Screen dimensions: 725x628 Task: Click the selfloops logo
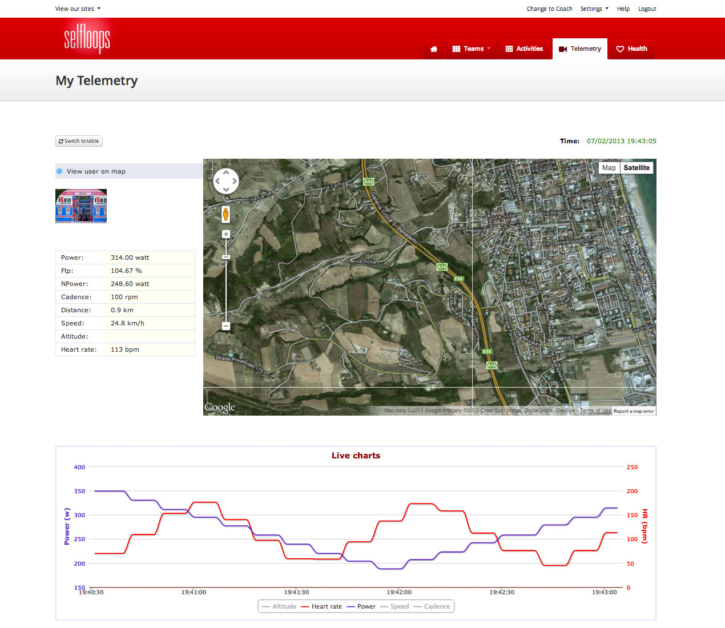coord(87,39)
